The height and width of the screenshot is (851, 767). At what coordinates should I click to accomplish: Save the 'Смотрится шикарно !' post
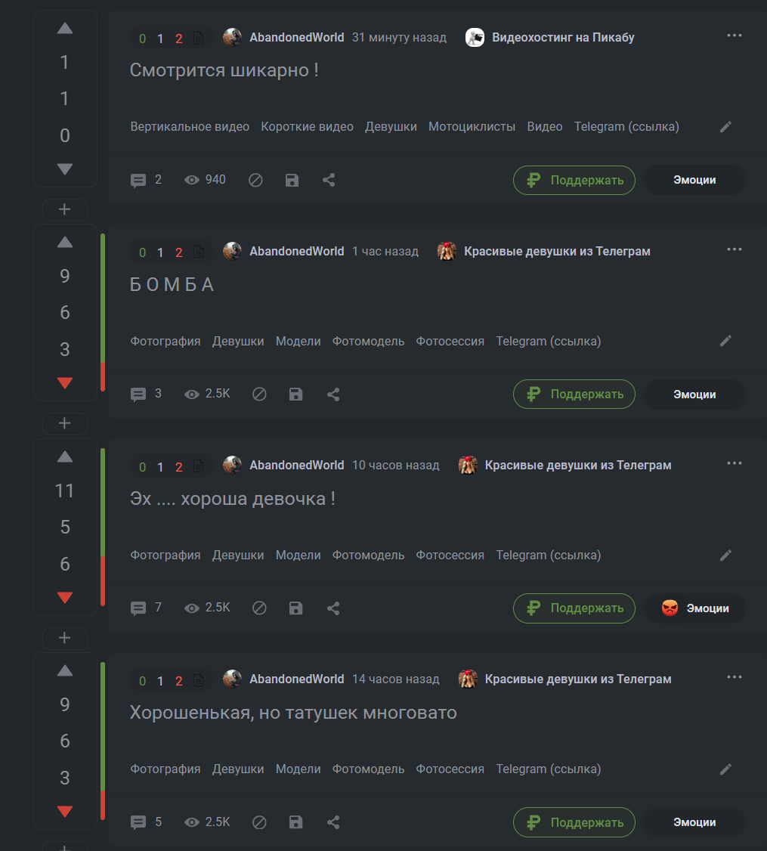(292, 180)
